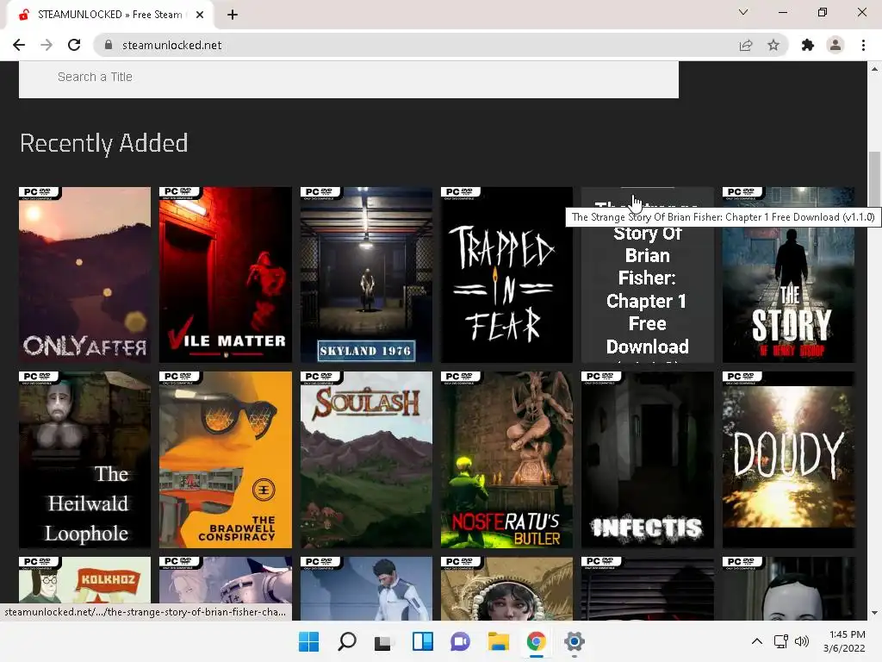Click scrollbar down arrow
The width and height of the screenshot is (882, 662).
pyautogui.click(x=874, y=613)
